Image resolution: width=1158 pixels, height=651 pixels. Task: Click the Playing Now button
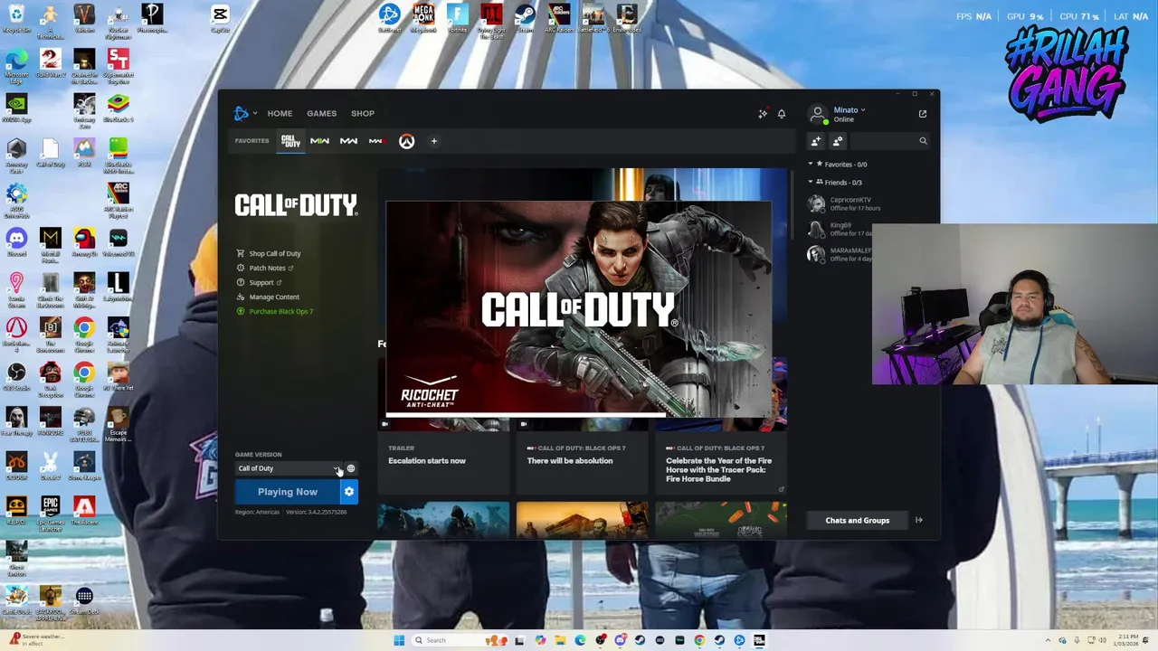coord(288,492)
